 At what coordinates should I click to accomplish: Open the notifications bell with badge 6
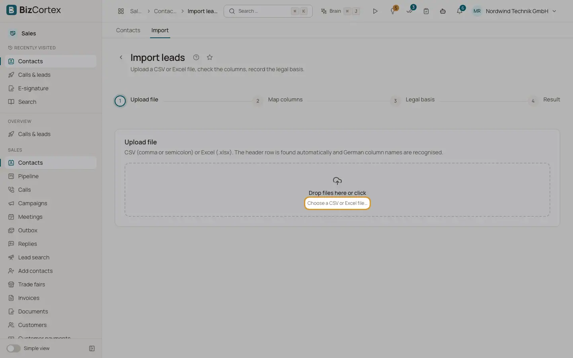[460, 11]
